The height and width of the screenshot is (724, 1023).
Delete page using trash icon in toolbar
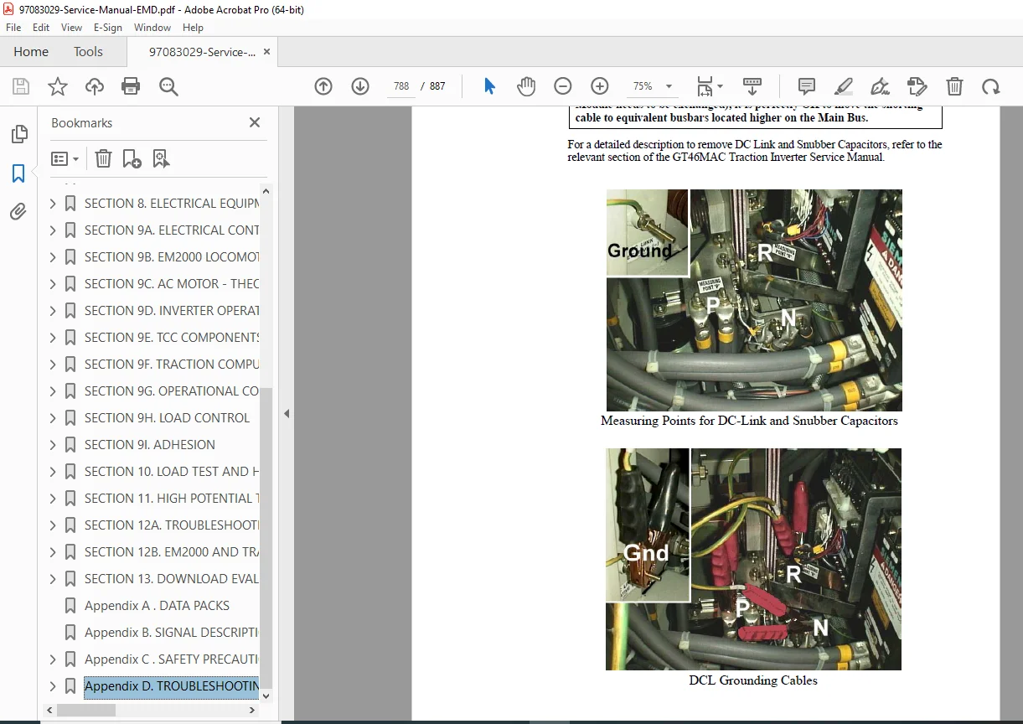click(954, 86)
